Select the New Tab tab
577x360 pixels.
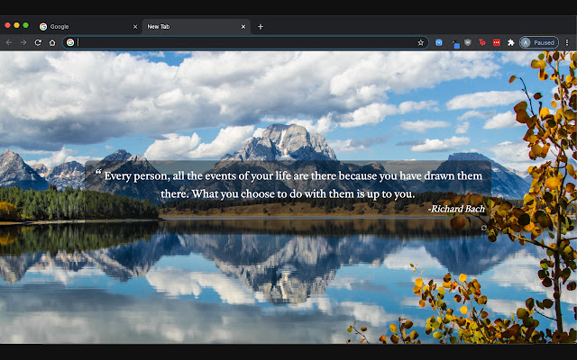(196, 26)
